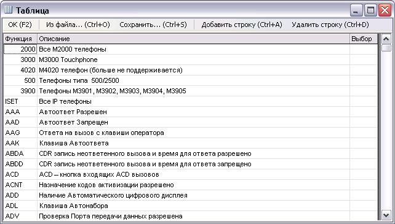Select the ACD function cell
This screenshot has width=395, height=224.
[20, 174]
